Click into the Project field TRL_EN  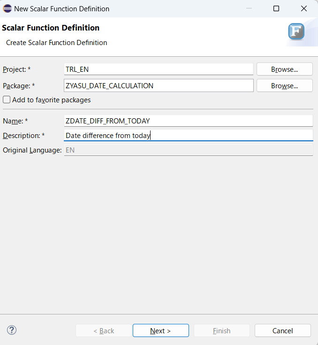[x=159, y=69]
